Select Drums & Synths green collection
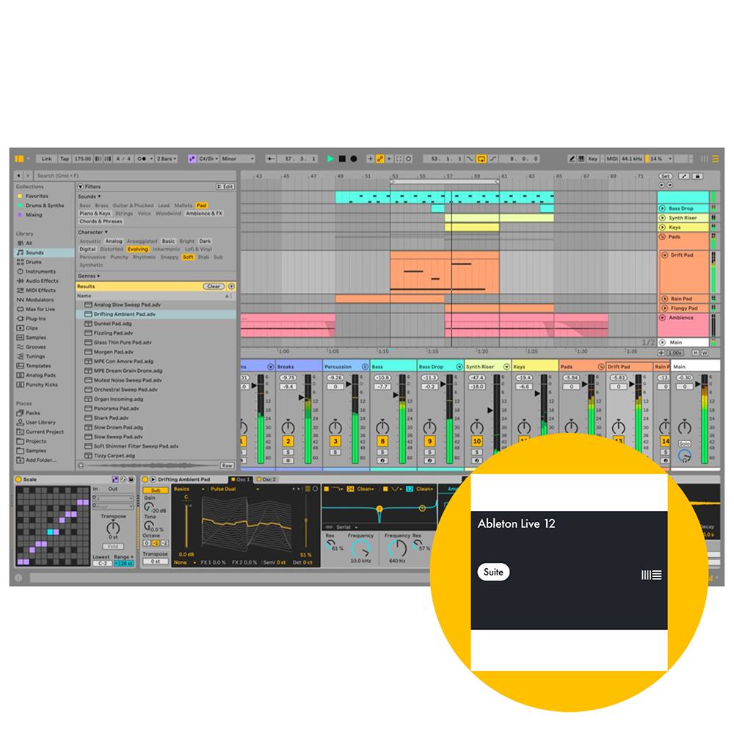The image size is (734, 734). coord(45,206)
